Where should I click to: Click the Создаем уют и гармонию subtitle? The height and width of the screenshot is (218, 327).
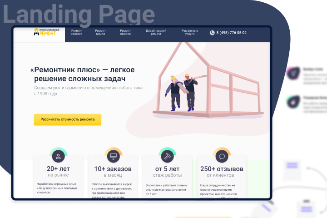tap(88, 90)
